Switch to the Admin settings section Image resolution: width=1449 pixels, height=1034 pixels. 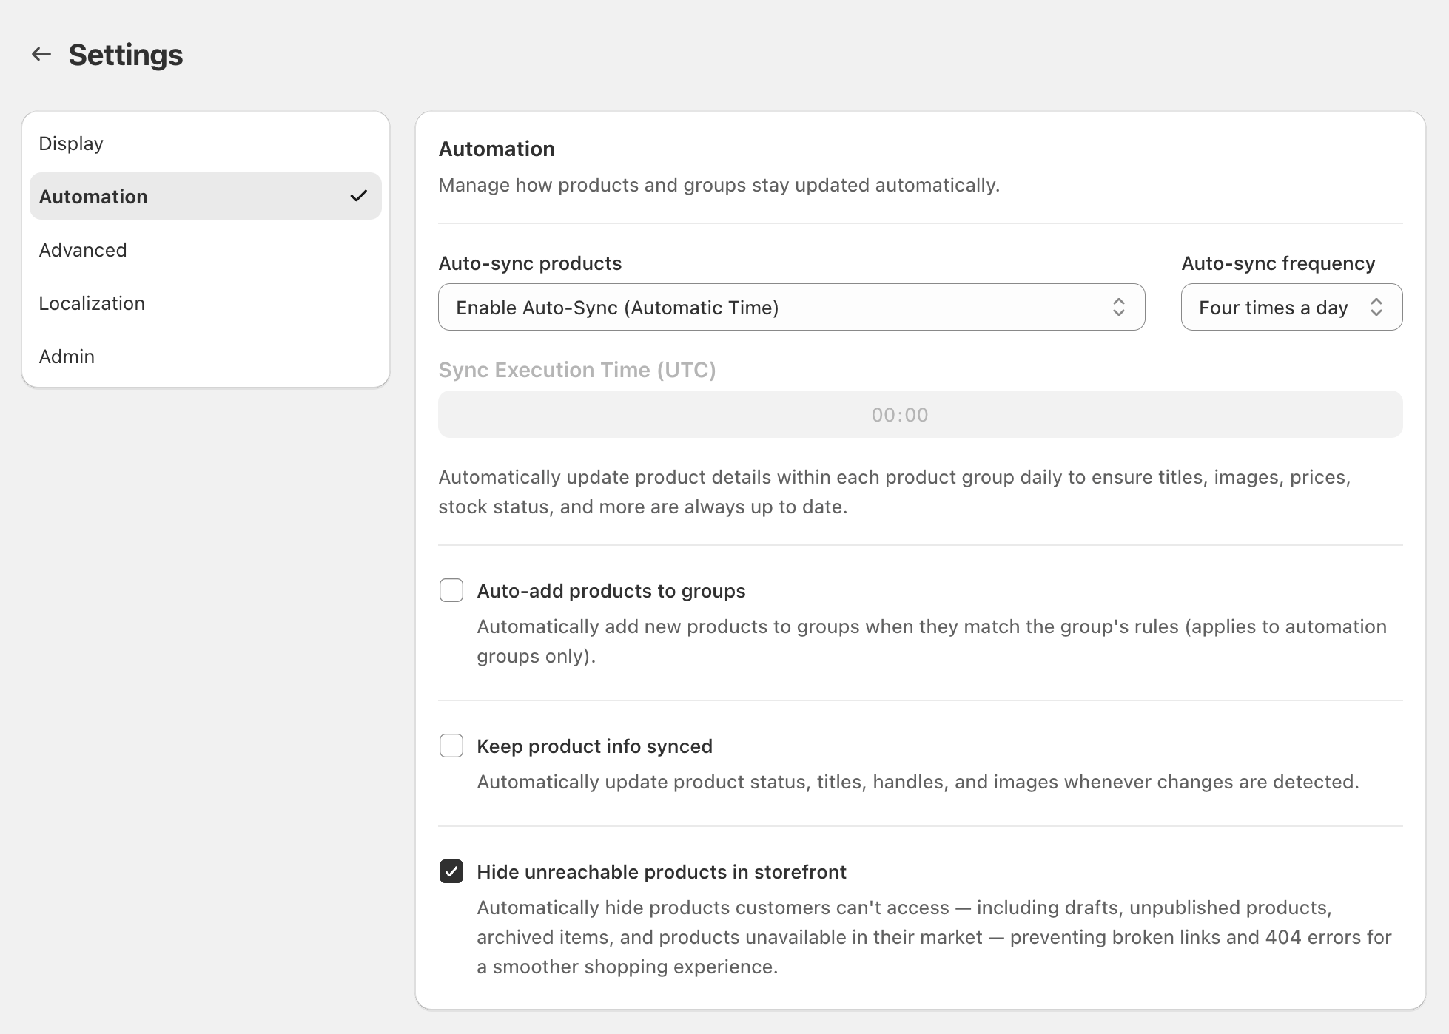coord(67,357)
